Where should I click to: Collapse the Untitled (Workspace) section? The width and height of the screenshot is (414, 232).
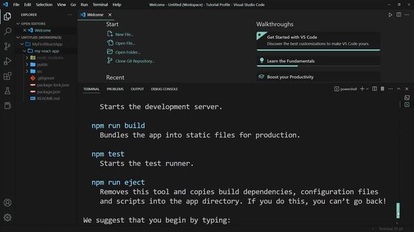coord(18,37)
